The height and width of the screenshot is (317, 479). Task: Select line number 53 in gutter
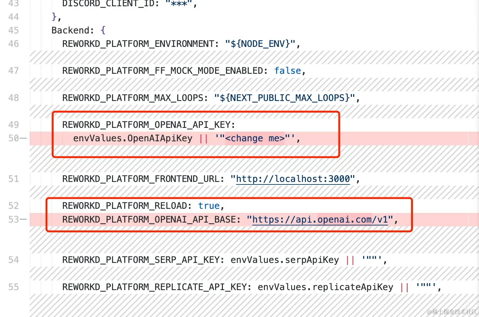13,219
